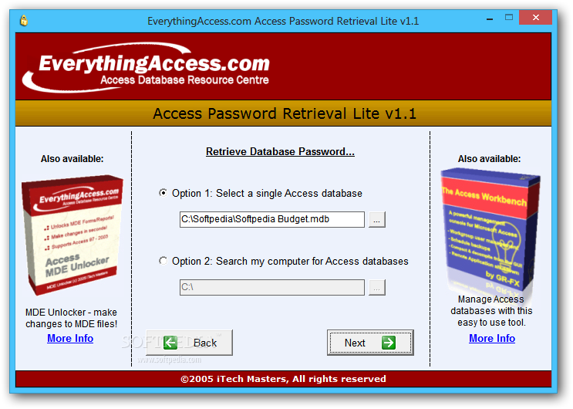
Task: Proceed with the Next button
Action: [x=370, y=343]
